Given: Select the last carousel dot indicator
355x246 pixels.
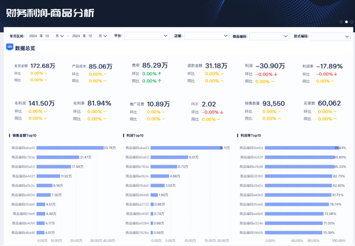Looking at the screenshot, I should (351, 22).
